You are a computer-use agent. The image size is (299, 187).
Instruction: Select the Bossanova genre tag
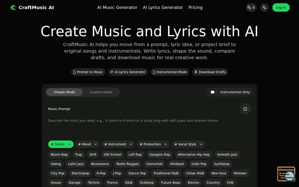[x=100, y=164]
